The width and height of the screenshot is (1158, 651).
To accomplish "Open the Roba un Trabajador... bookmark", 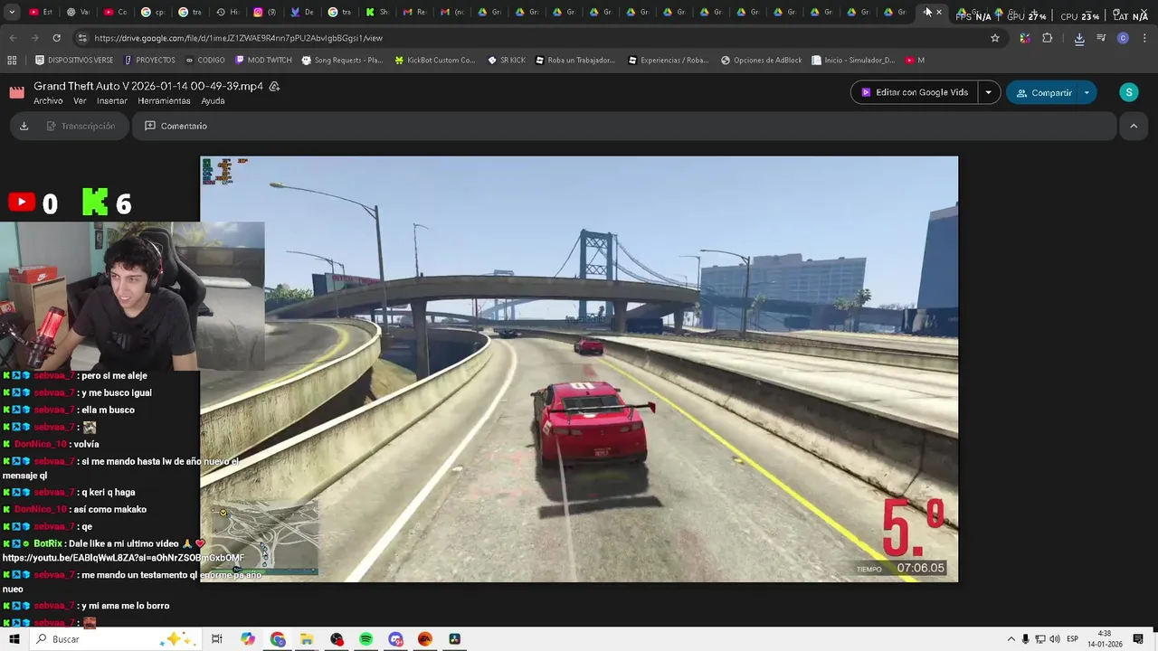I will (x=574, y=60).
